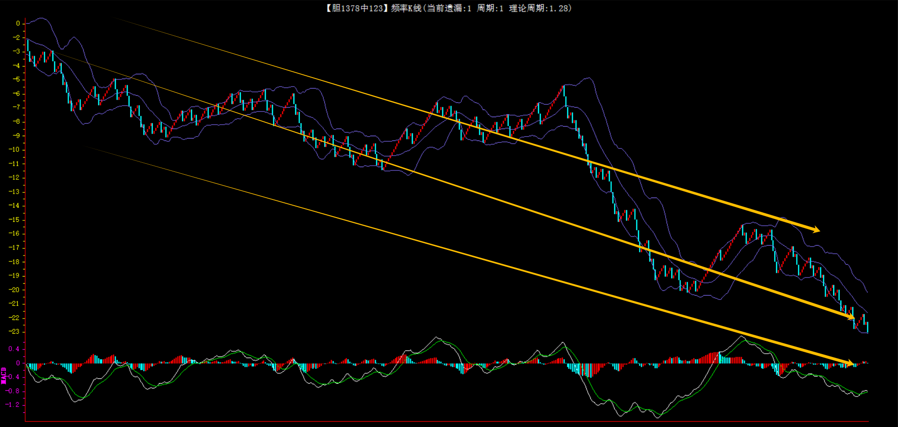Screen dimensions: 898x427
Task: Click the magenta 0 label on the MACD axis
Action: pos(18,363)
